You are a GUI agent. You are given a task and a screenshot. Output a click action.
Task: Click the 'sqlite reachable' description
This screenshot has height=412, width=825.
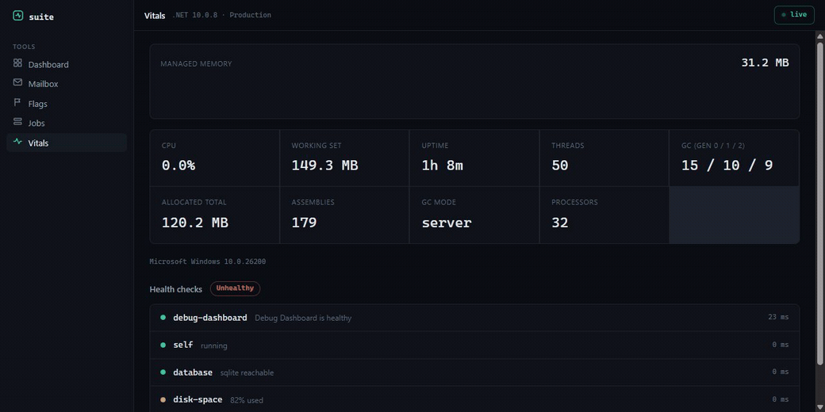[x=247, y=372]
